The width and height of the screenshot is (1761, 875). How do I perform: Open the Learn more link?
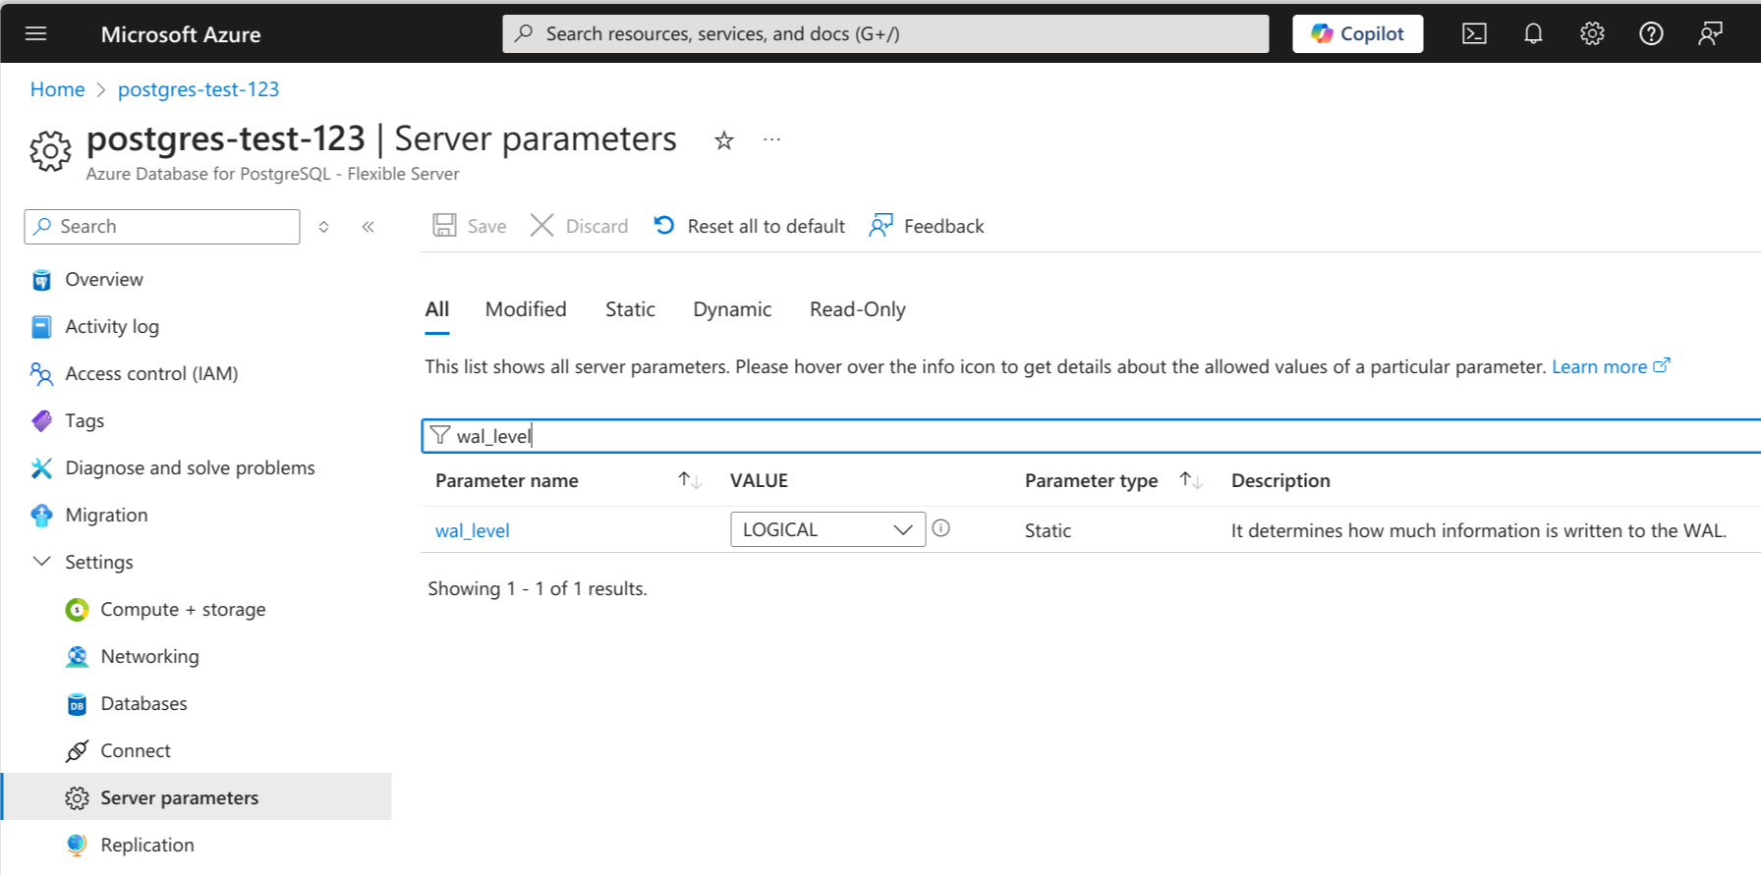click(1611, 366)
